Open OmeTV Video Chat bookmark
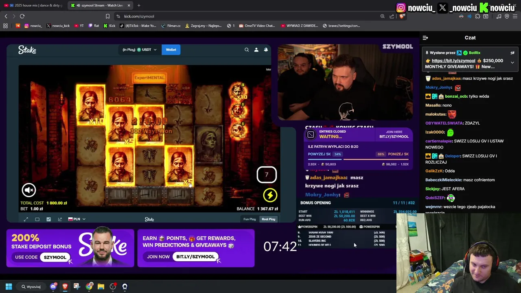The image size is (521, 293). (257, 26)
